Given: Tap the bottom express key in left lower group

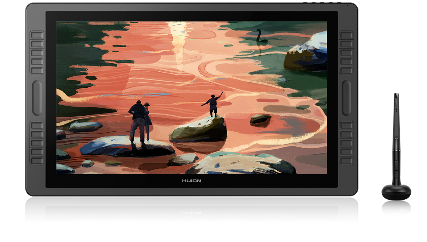Looking at the screenshot, I should [37, 161].
